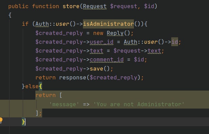
Task: Click the if keyword
Action: click(25, 24)
